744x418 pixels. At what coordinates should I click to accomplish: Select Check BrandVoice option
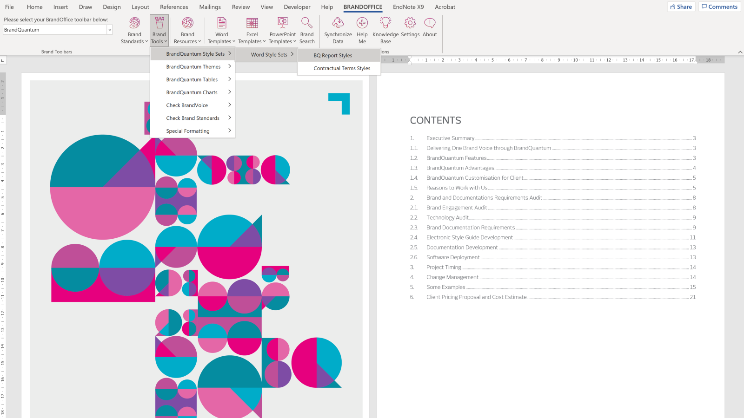pos(186,105)
